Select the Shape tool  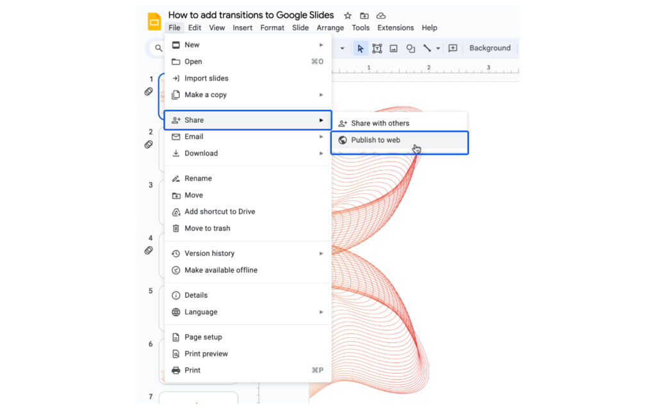click(411, 48)
